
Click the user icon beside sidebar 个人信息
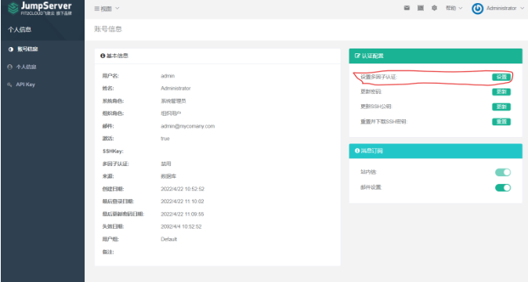pos(9,67)
